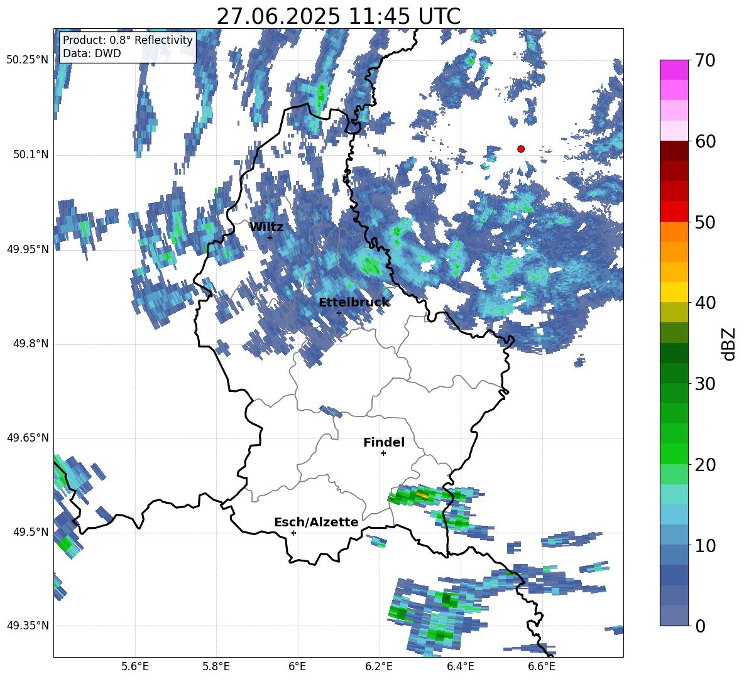Click the 'Findel' city label
The height and width of the screenshot is (679, 744).
(384, 442)
